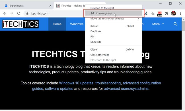Expand Move tab to another window submenu
The width and height of the screenshot is (185, 111).
pyautogui.click(x=114, y=19)
